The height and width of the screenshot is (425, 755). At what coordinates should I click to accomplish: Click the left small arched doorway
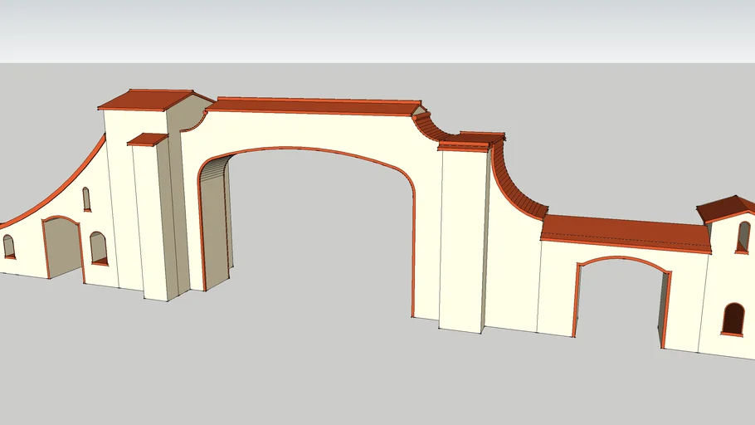click(x=62, y=249)
